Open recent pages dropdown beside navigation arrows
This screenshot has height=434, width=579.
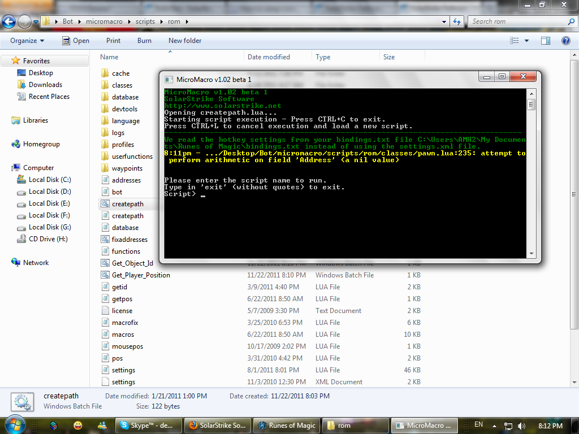(x=36, y=22)
